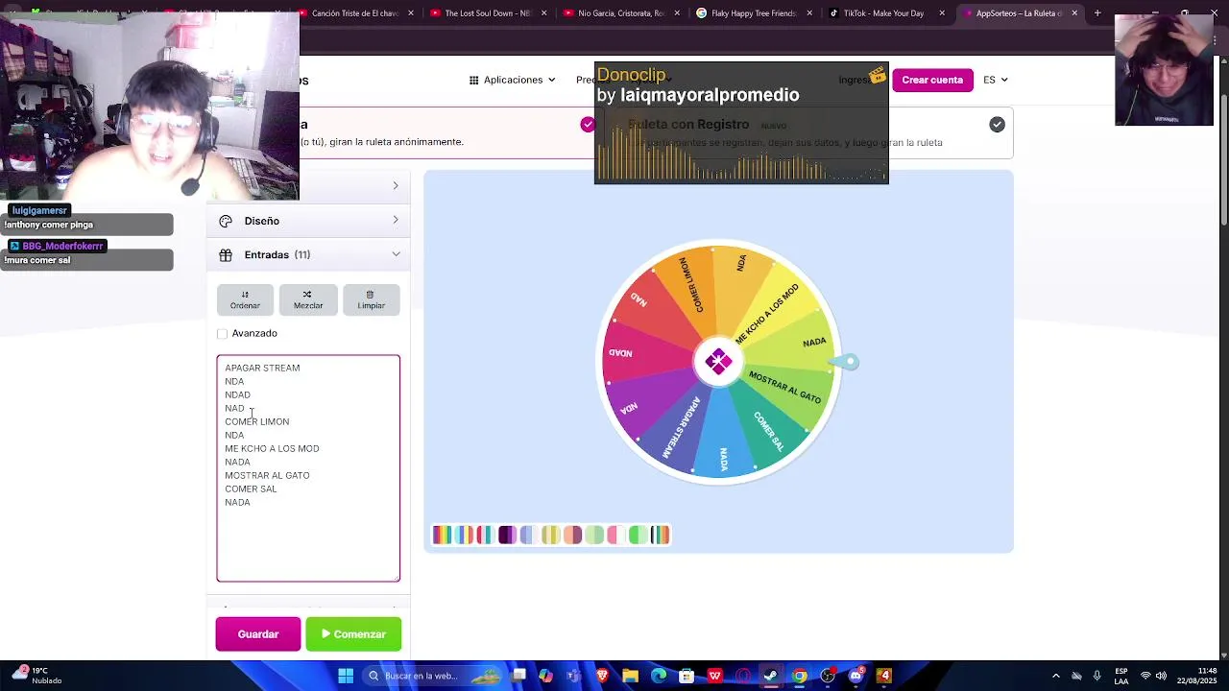Click the Aplicaciones grid icon
1229x691 pixels.
pos(473,80)
